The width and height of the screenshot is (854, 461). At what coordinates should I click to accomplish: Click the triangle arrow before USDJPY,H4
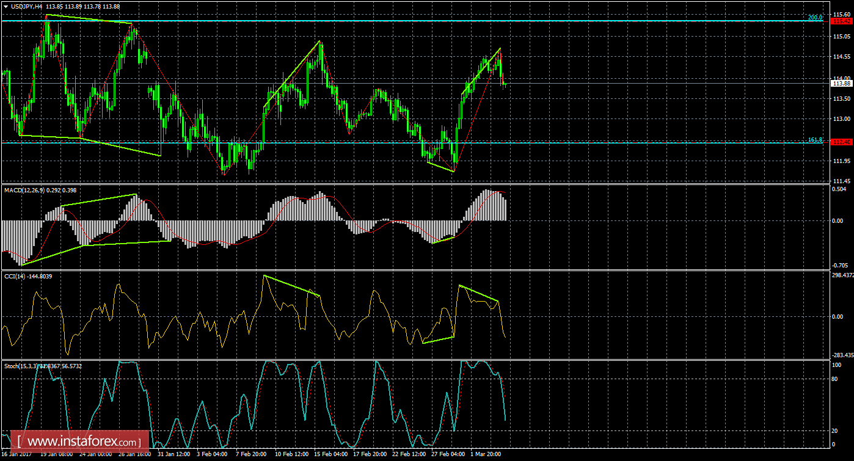coord(6,6)
